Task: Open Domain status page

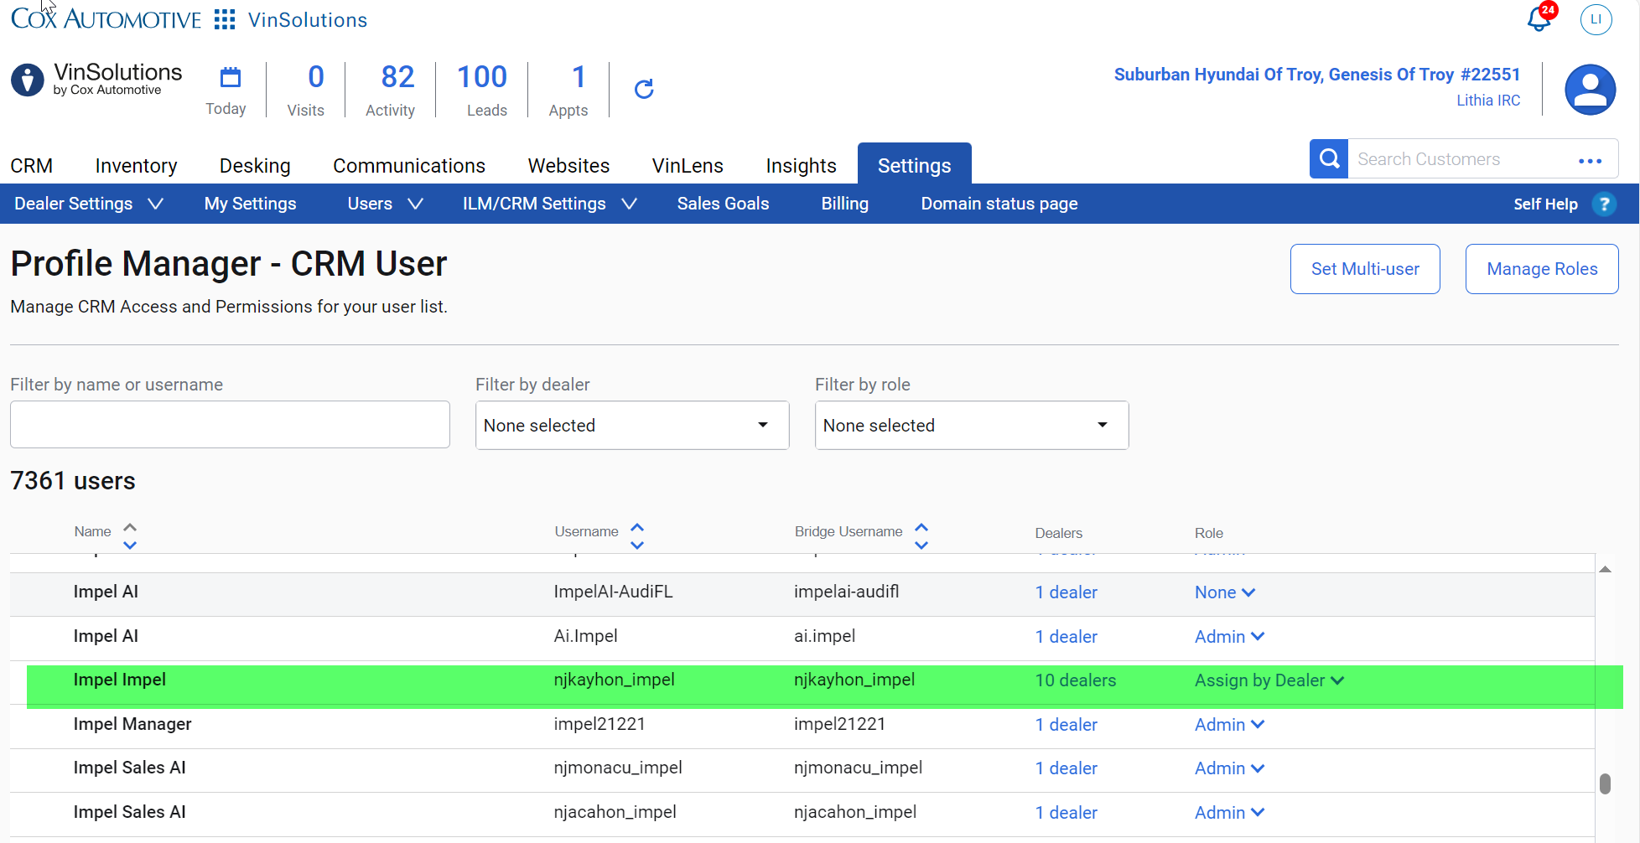Action: pos(999,204)
